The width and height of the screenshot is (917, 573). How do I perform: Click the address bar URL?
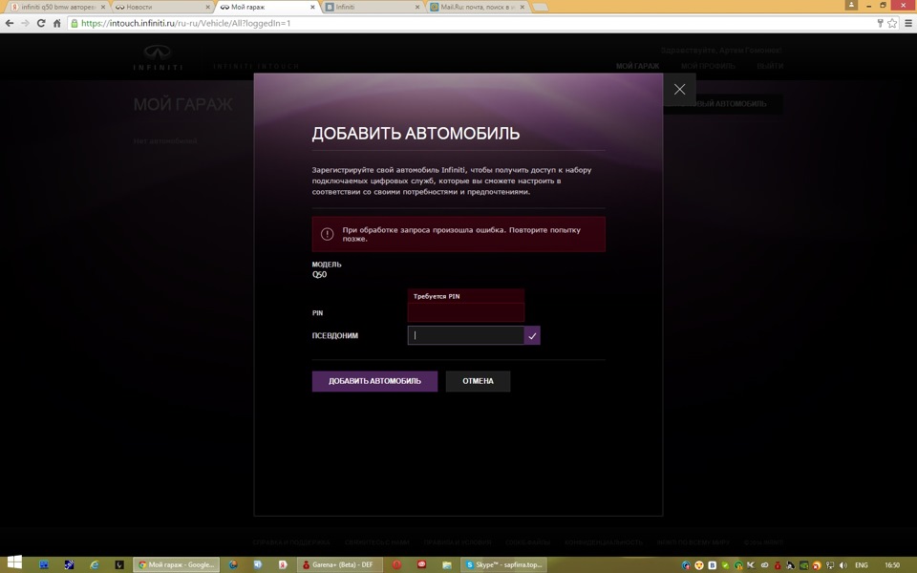186,23
